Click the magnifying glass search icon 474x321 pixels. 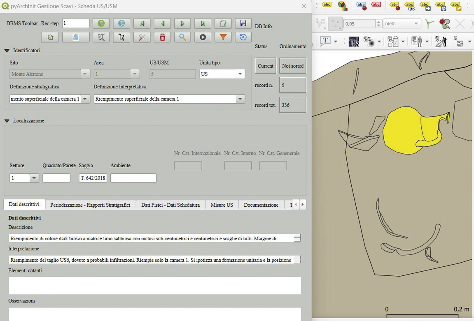point(182,37)
